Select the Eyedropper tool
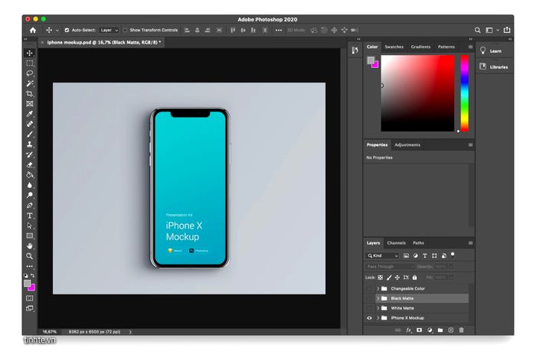 30,114
